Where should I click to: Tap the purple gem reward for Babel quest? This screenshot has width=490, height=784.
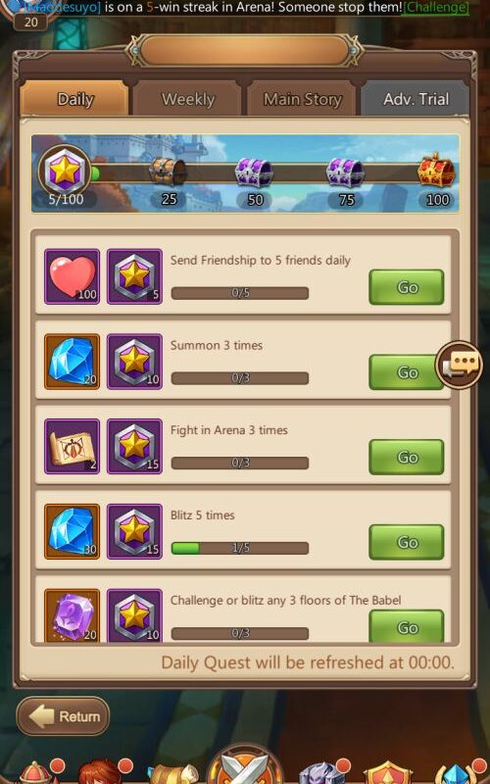[72, 616]
